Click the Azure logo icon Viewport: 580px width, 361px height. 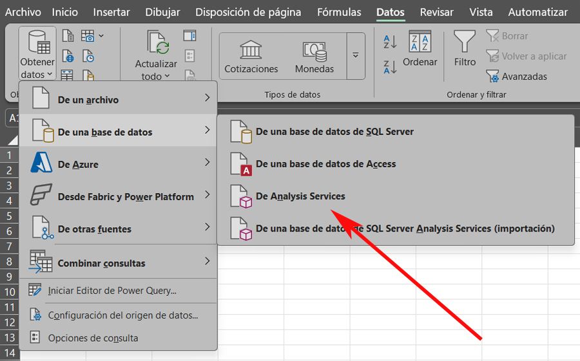point(41,162)
